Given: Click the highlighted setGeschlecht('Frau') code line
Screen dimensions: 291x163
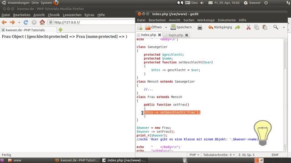Looking at the screenshot, I should (172, 112).
